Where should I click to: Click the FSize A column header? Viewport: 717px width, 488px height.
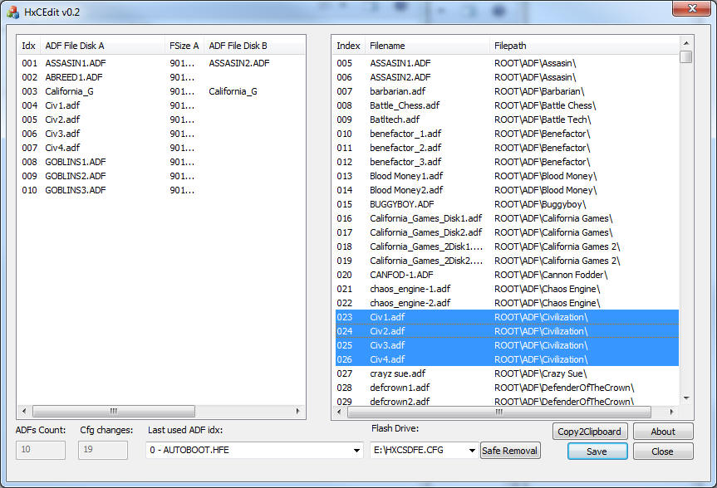click(x=184, y=46)
